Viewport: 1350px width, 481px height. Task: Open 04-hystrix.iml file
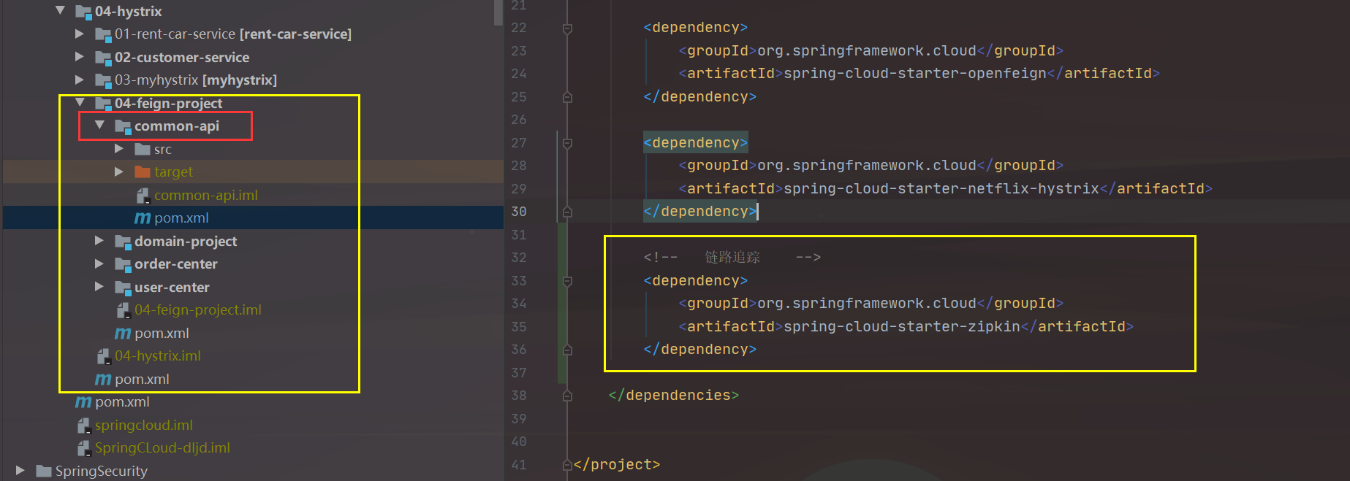(158, 355)
